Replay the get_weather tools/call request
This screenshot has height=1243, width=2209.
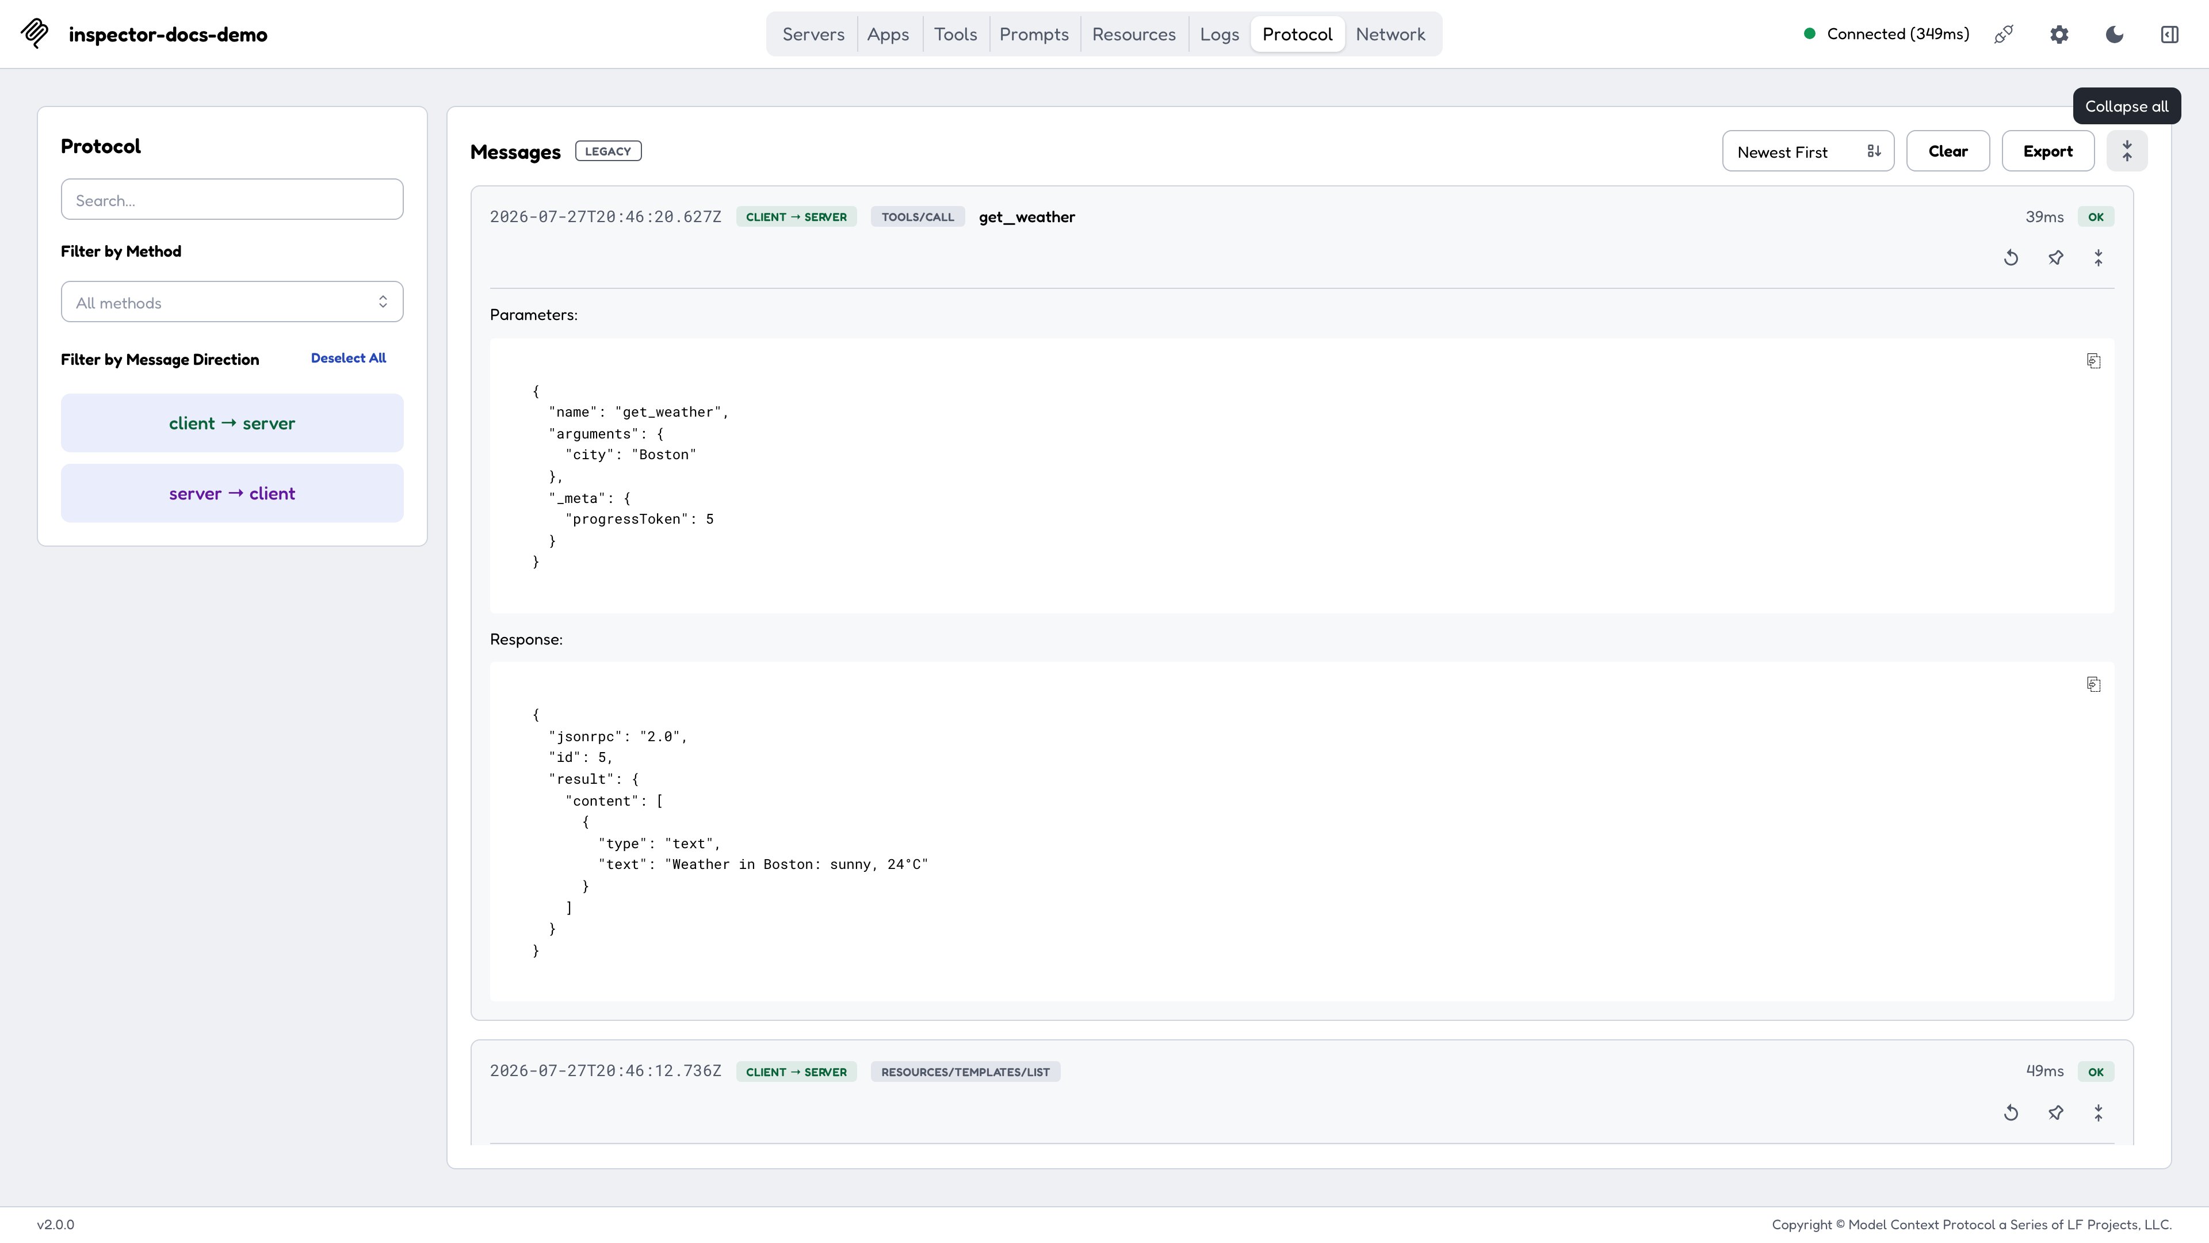(2011, 257)
